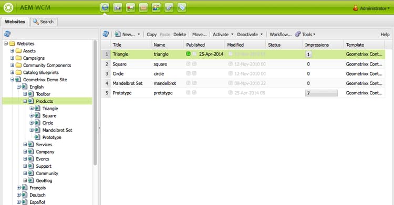Click the Copy button
The width and height of the screenshot is (394, 205).
tap(151, 35)
